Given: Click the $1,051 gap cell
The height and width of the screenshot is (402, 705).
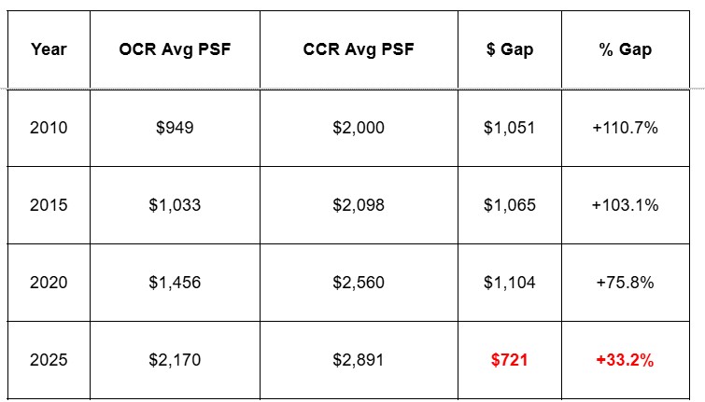Looking at the screenshot, I should click(510, 128).
